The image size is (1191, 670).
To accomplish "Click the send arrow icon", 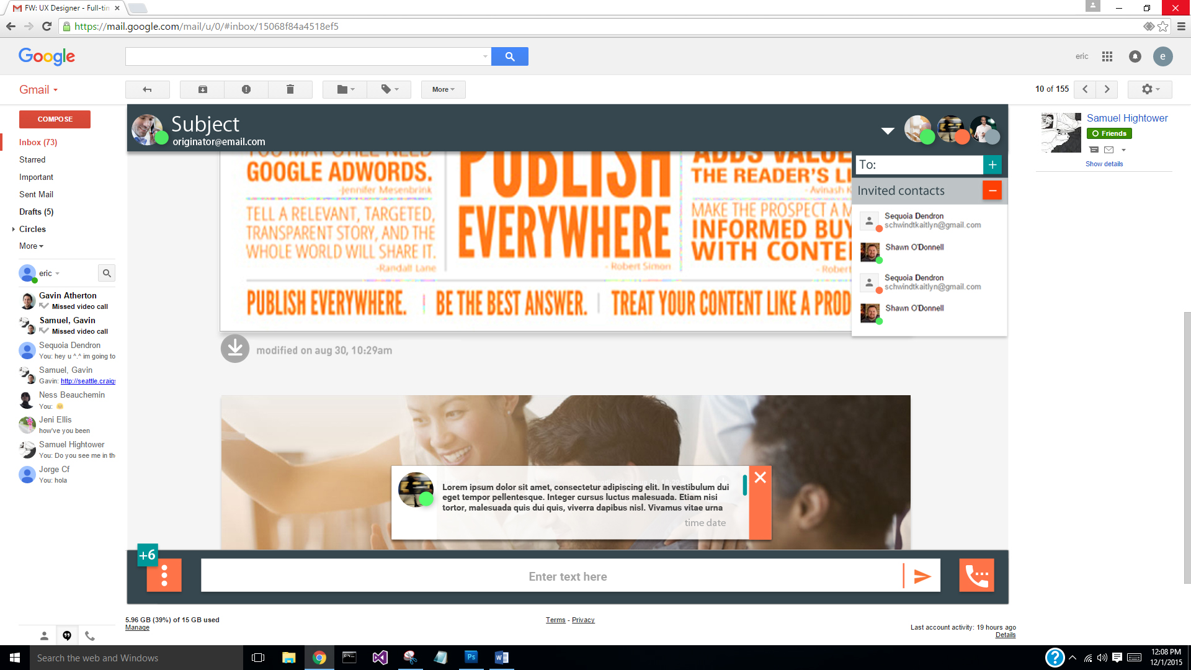I will coord(922,576).
